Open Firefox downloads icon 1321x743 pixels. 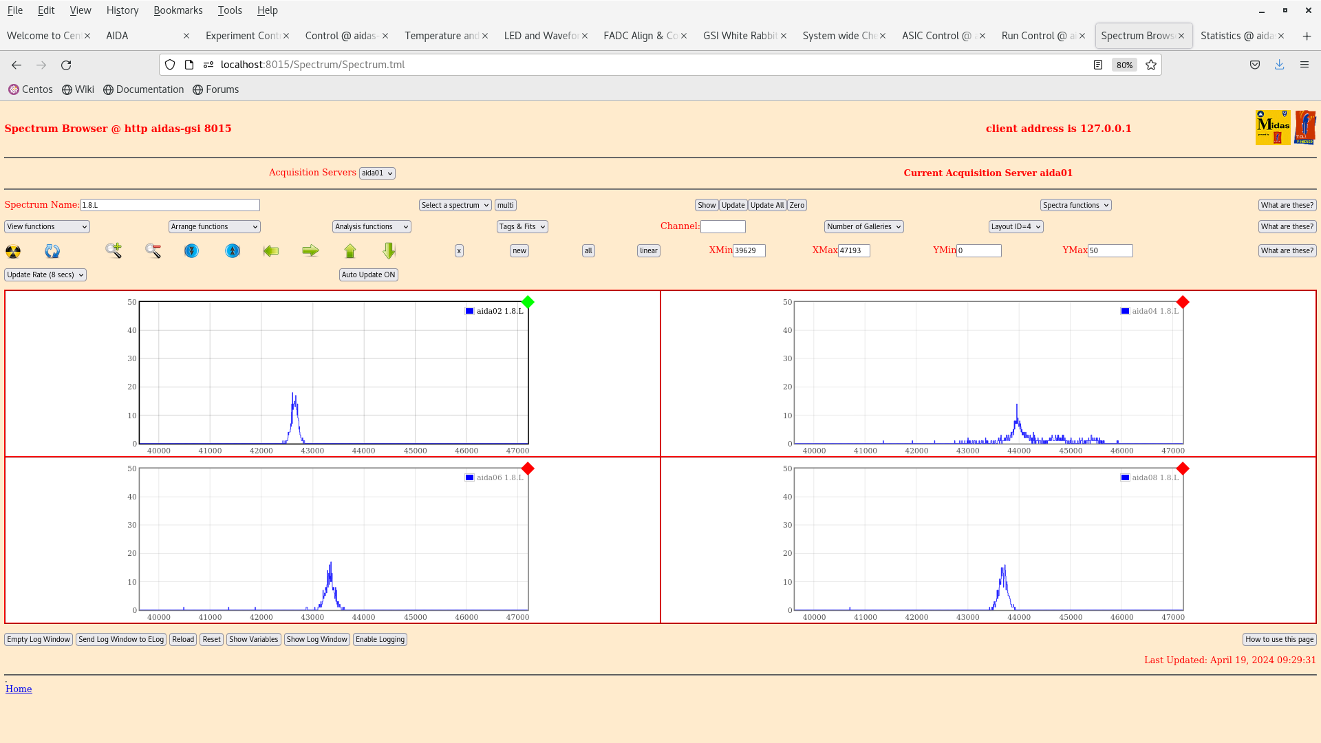pyautogui.click(x=1280, y=65)
